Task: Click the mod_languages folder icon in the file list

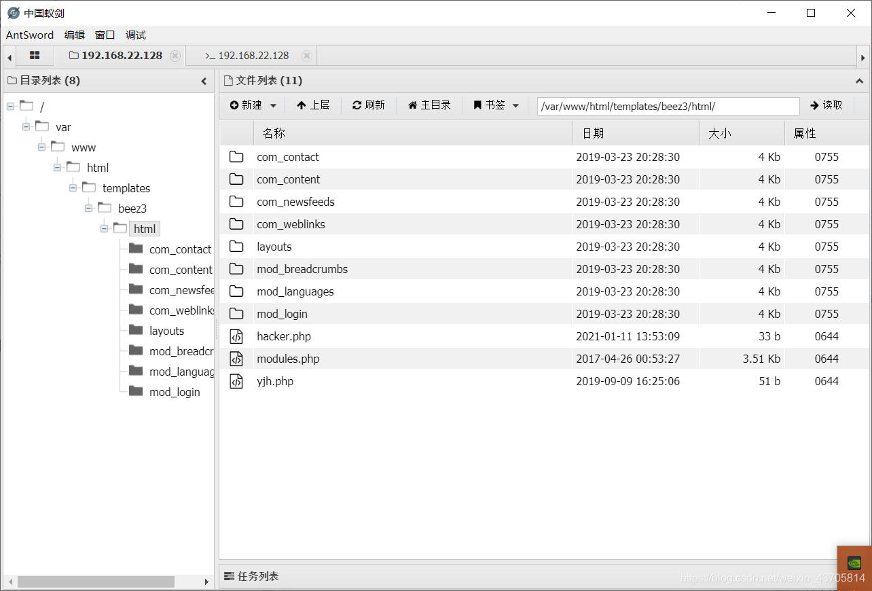Action: pyautogui.click(x=236, y=291)
